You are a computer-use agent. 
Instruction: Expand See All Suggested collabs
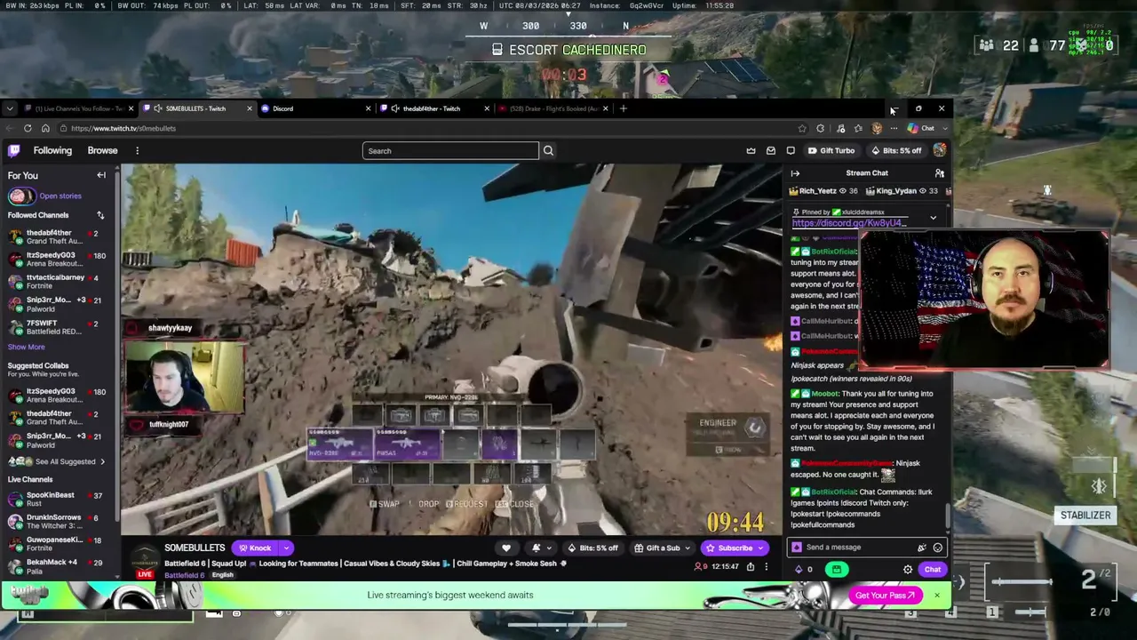click(x=56, y=461)
